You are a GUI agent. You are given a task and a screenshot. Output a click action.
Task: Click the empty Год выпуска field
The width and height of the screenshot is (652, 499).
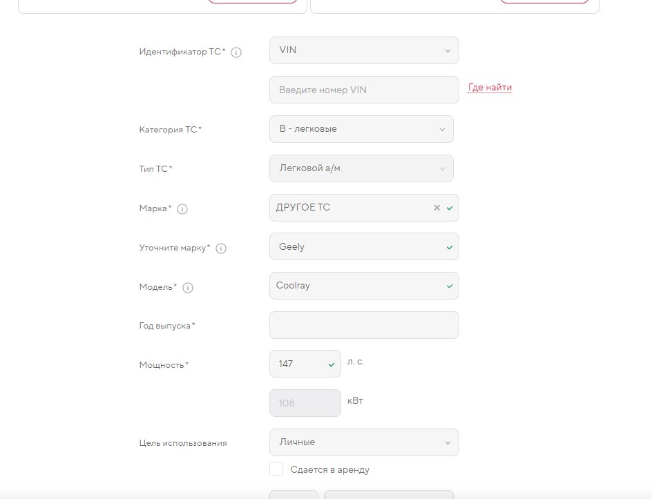pyautogui.click(x=364, y=325)
